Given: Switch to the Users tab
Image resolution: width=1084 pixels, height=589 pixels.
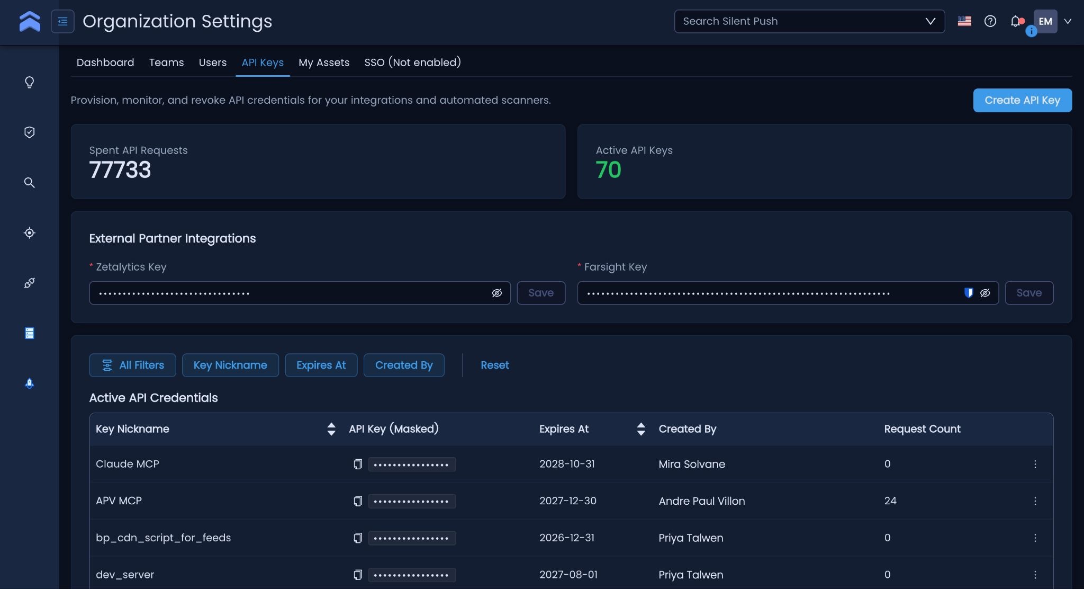Looking at the screenshot, I should [x=213, y=63].
